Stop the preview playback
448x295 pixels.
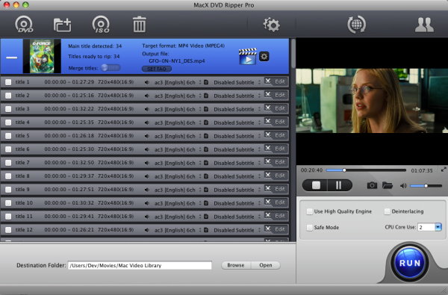click(x=316, y=185)
